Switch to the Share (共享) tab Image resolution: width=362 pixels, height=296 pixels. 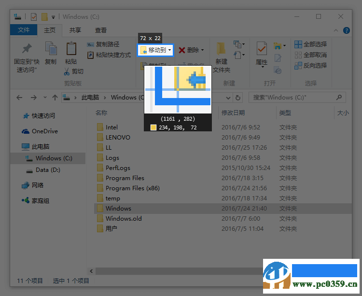[x=75, y=30]
